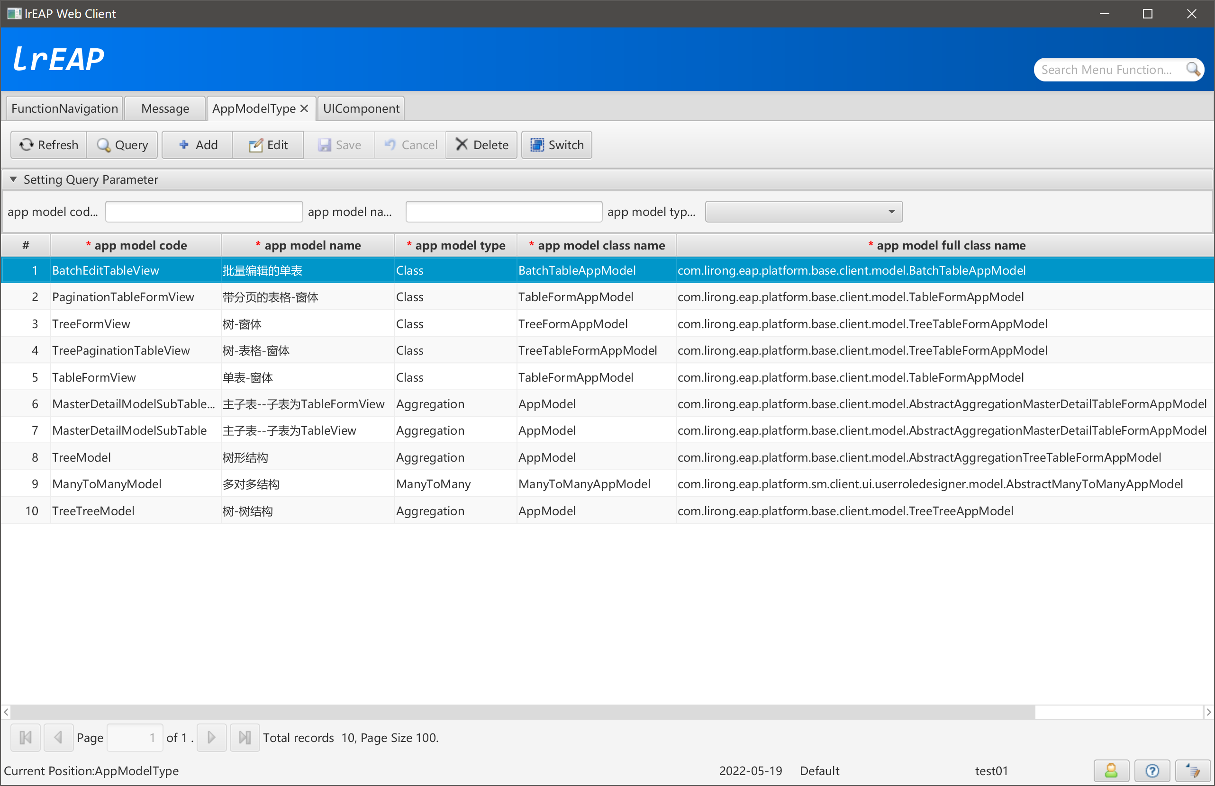Click the app model code input field

(x=204, y=212)
